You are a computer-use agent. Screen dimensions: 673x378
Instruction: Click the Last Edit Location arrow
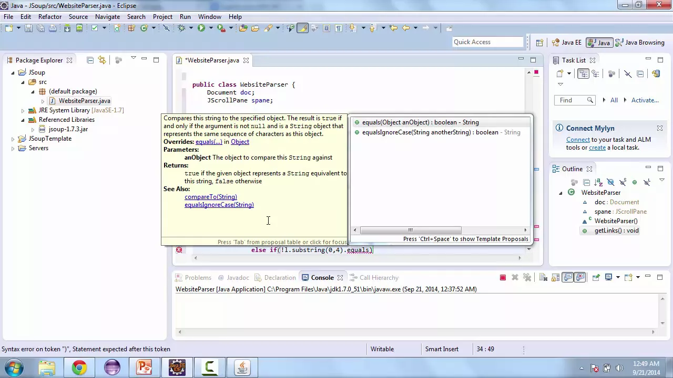coord(393,28)
